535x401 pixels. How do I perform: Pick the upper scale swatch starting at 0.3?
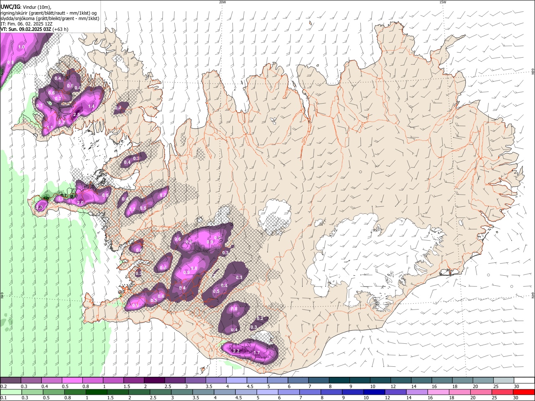[x=31, y=381]
